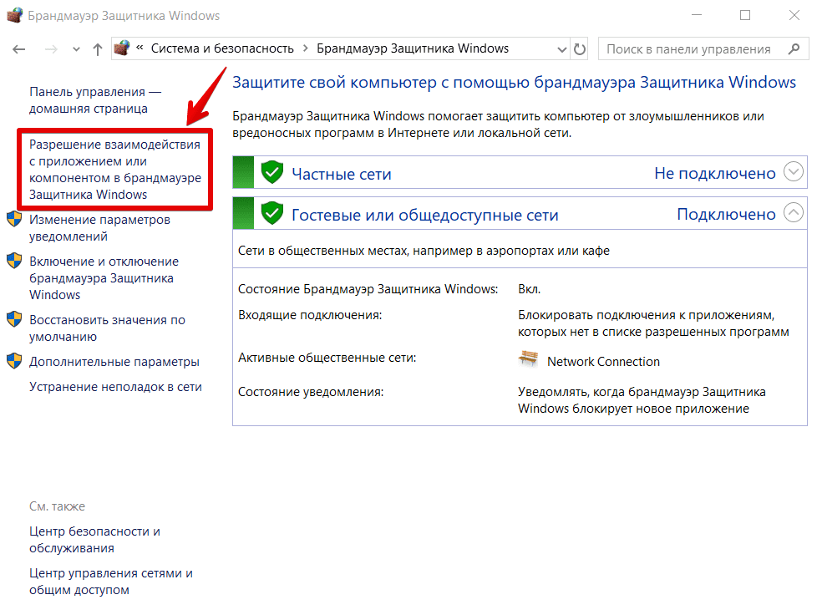This screenshot has height=615, width=817.
Task: Click the green shield beside Гостевые сети
Action: point(272,213)
